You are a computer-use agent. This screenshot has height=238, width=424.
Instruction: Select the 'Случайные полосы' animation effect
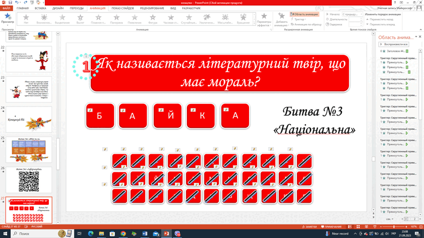pyautogui.click(x=189, y=19)
